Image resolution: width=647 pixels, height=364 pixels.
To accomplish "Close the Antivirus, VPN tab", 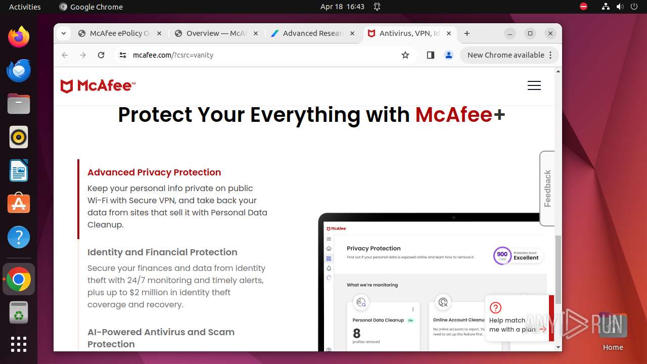I will [x=448, y=33].
